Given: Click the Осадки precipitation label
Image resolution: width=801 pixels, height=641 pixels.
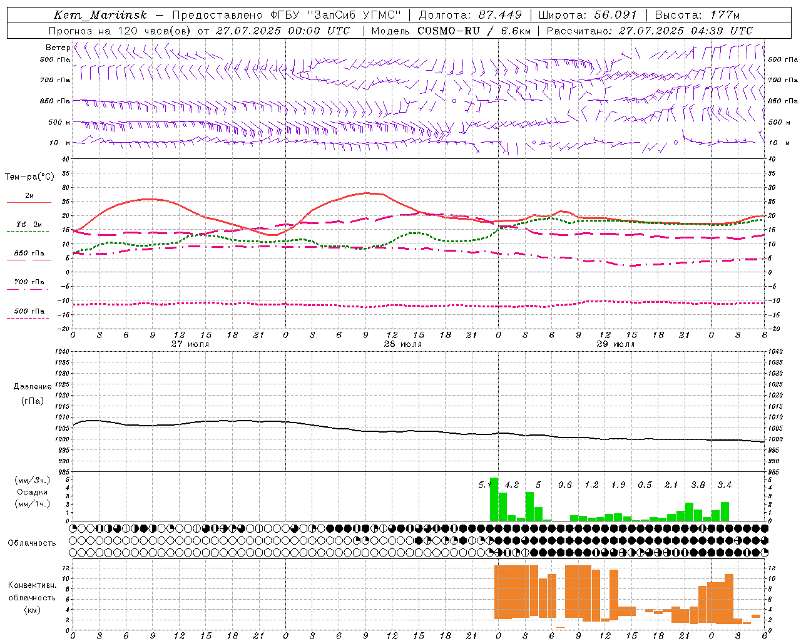Looking at the screenshot, I should [x=32, y=492].
